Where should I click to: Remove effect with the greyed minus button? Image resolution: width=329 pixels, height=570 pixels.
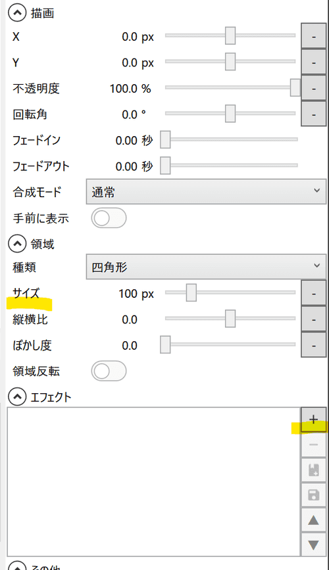pyautogui.click(x=313, y=445)
